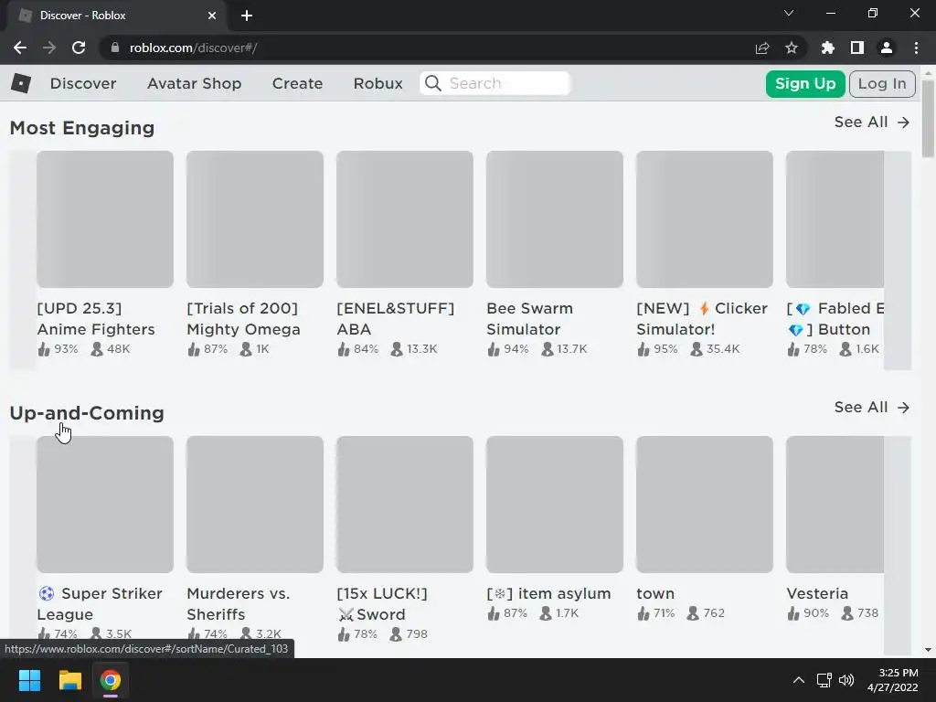
Task: Open the Robux nav item
Action: (x=378, y=83)
